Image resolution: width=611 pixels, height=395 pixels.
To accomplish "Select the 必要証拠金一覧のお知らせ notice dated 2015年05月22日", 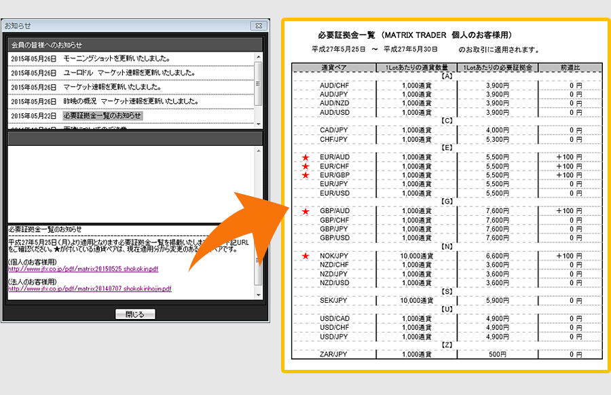I will tap(131, 115).
